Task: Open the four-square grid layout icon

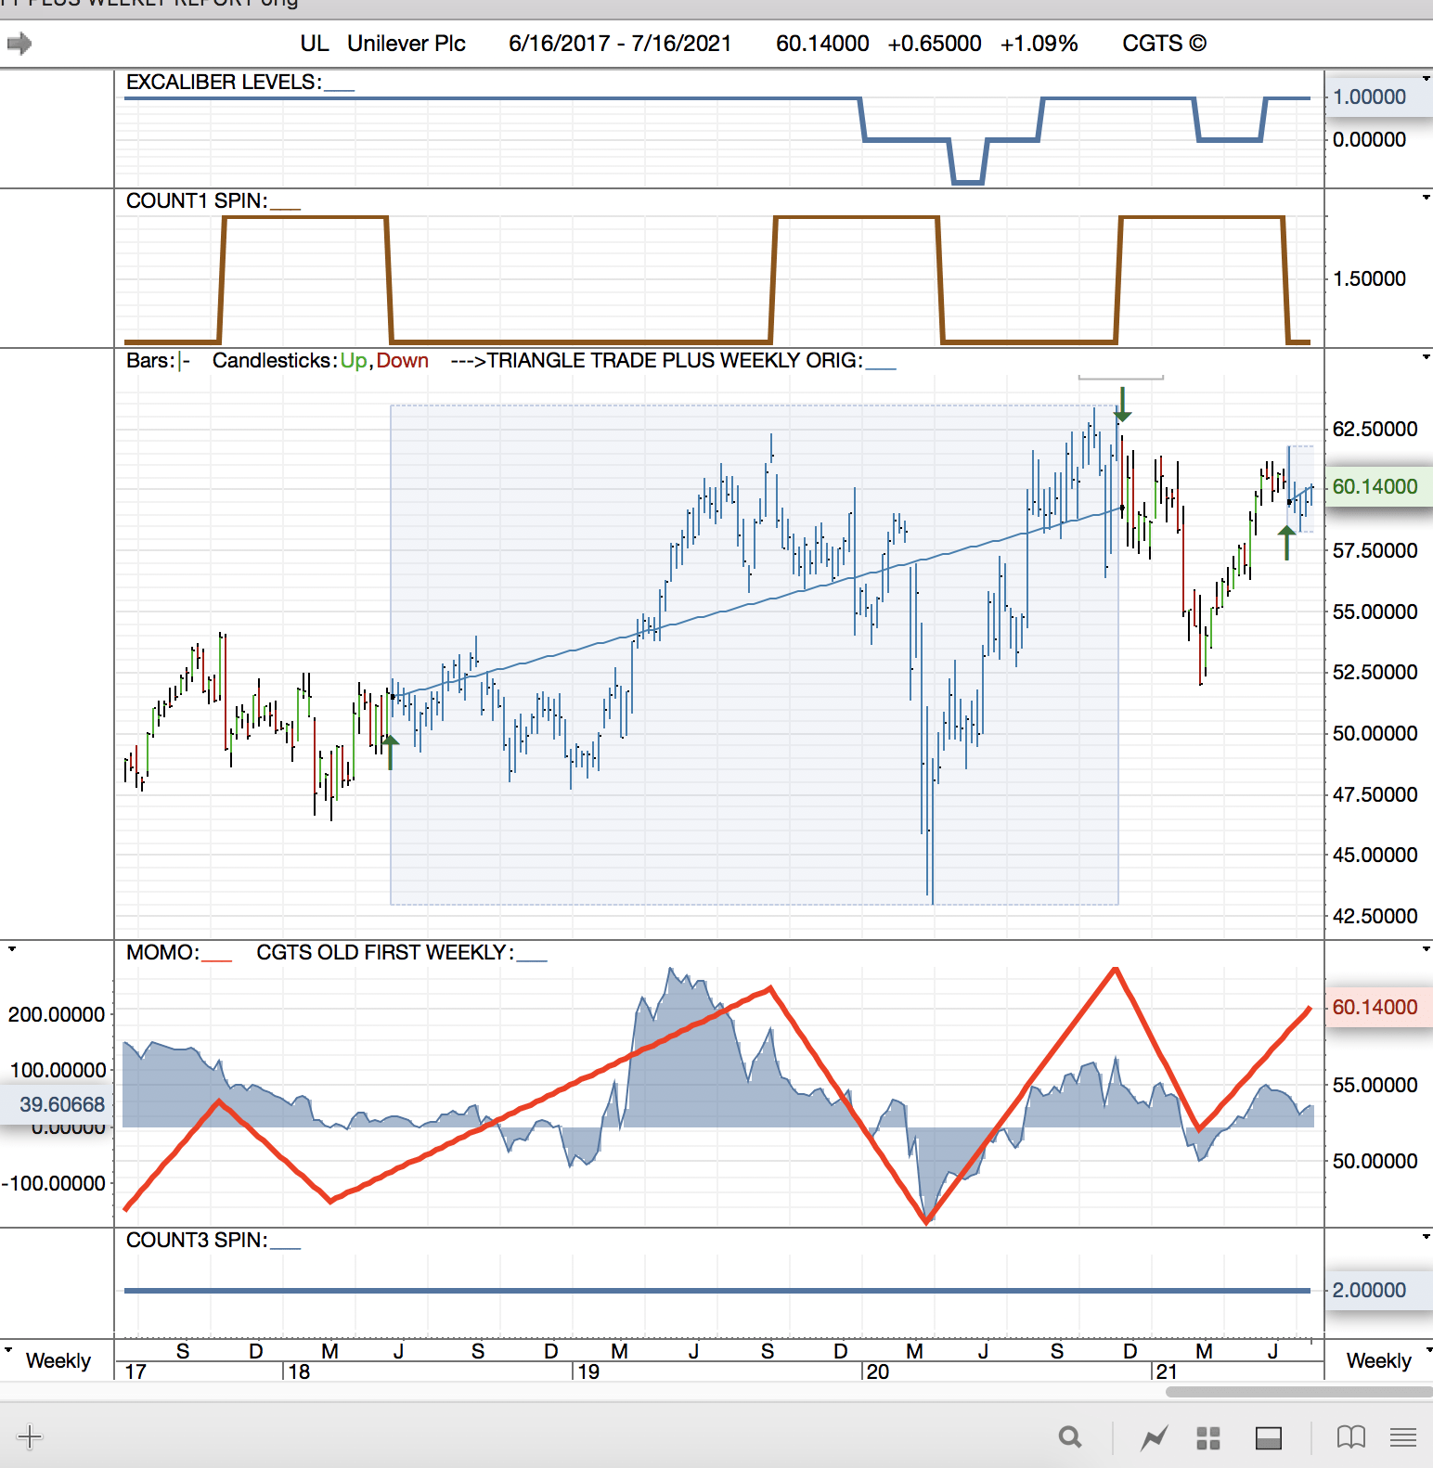Action: [1207, 1438]
